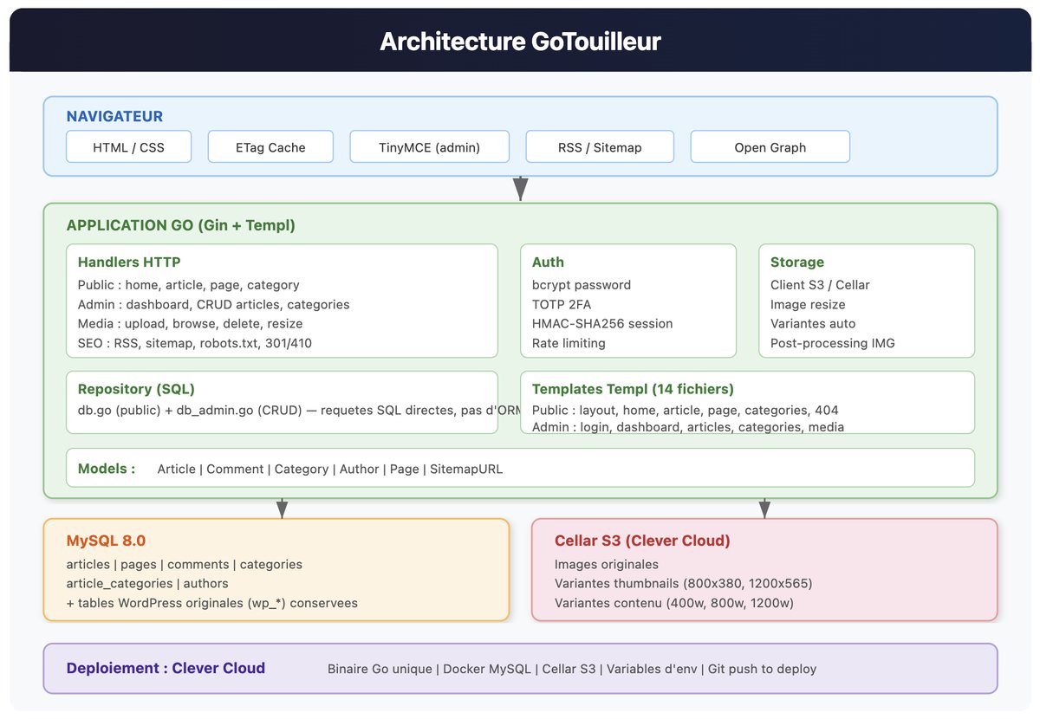Click the APPLICATION GO (Gin + Templ) heading

pyautogui.click(x=180, y=225)
